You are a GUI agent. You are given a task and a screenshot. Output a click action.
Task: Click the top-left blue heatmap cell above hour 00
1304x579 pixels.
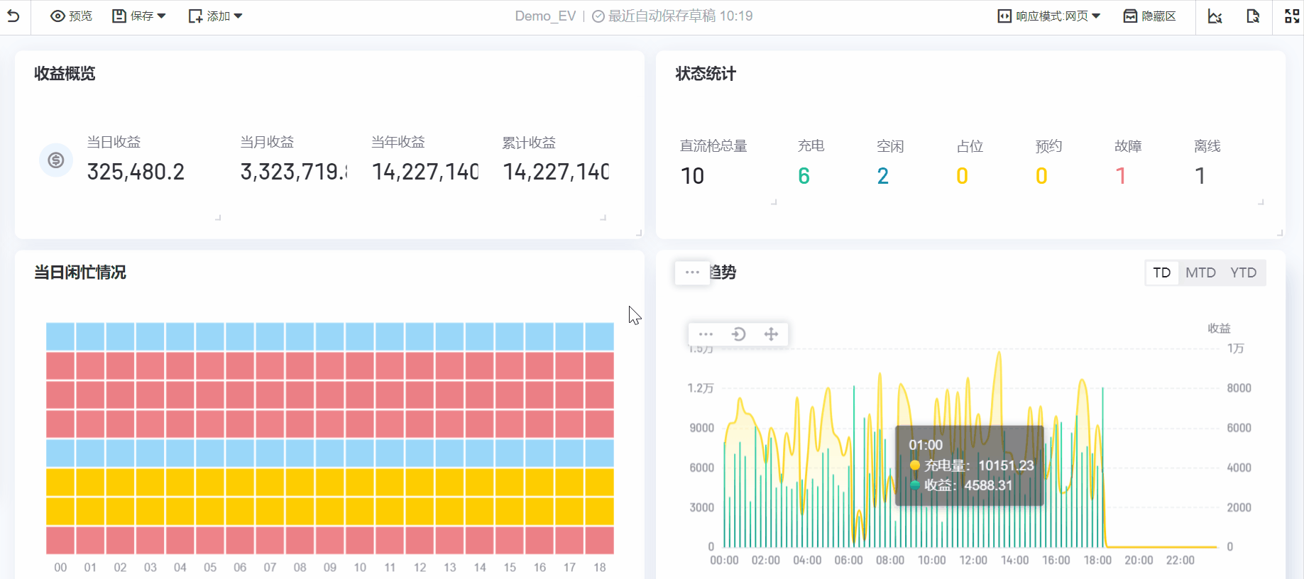point(60,336)
